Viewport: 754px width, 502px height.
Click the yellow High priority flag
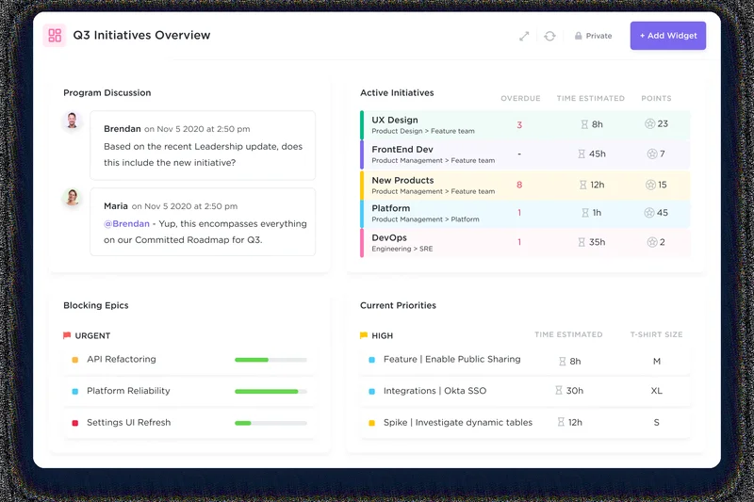coord(364,335)
